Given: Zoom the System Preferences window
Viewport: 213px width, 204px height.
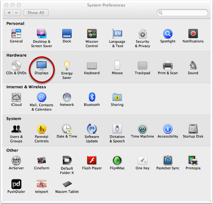Looking at the screenshot, I should tap(19, 5).
